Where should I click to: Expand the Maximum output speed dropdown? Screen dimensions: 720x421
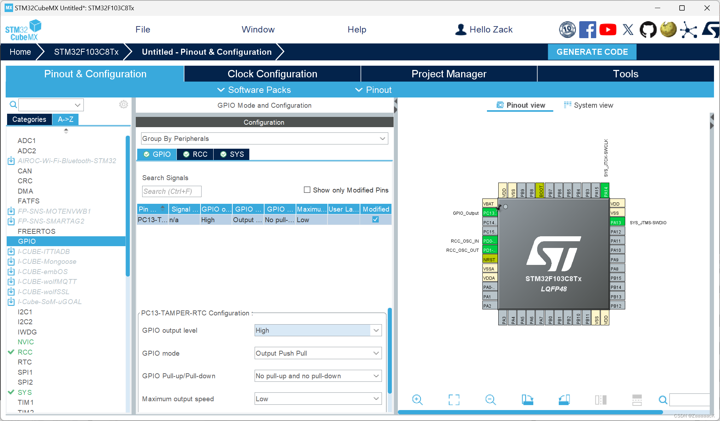coord(318,399)
